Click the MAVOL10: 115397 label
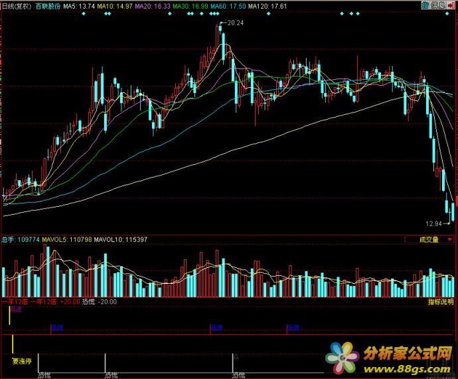The width and height of the screenshot is (458, 379). [x=121, y=239]
